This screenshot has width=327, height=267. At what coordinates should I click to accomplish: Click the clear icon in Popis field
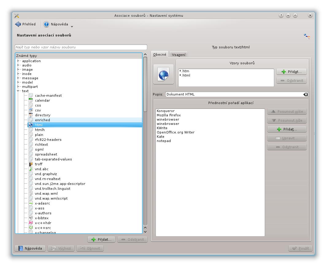click(305, 95)
